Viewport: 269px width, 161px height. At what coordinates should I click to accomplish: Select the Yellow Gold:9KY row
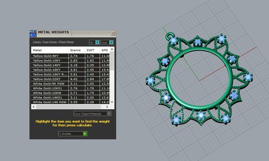pos(70,56)
